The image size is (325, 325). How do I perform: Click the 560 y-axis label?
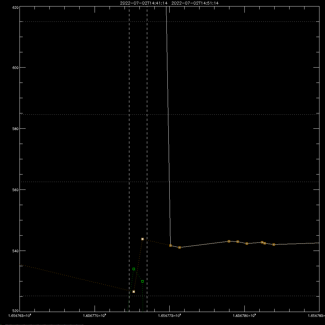(16, 190)
